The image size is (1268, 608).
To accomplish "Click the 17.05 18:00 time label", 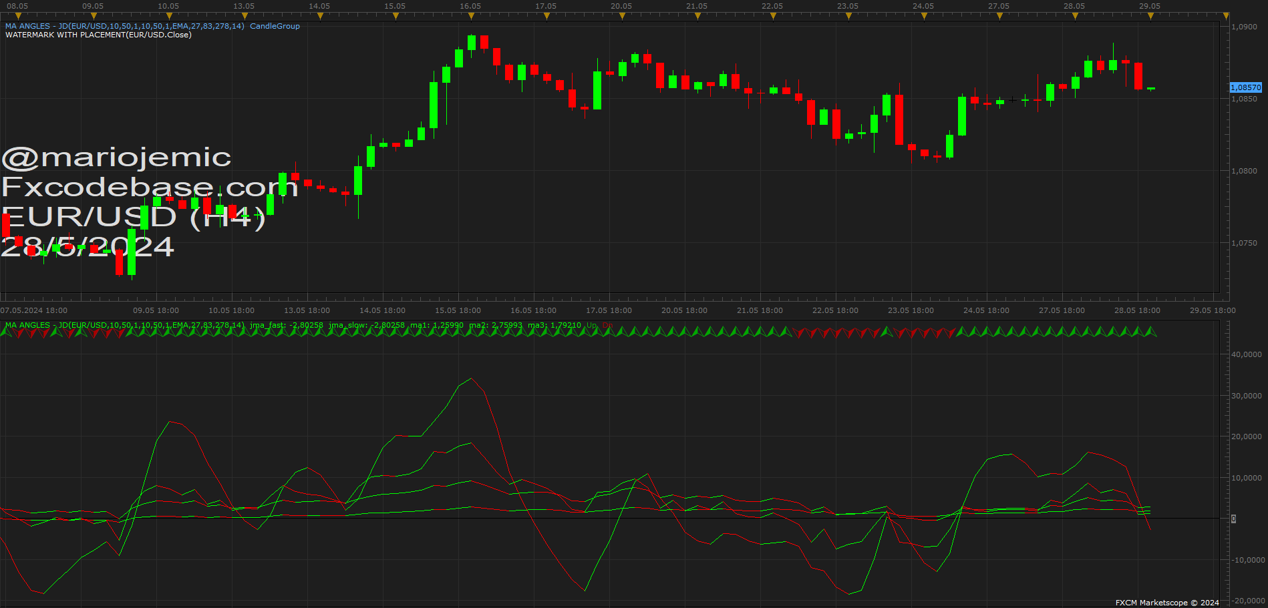I will [x=609, y=310].
